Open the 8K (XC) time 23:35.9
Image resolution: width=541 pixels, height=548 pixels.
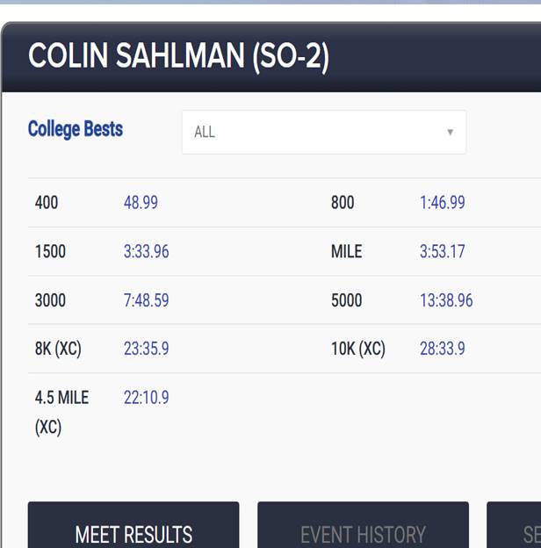click(146, 349)
